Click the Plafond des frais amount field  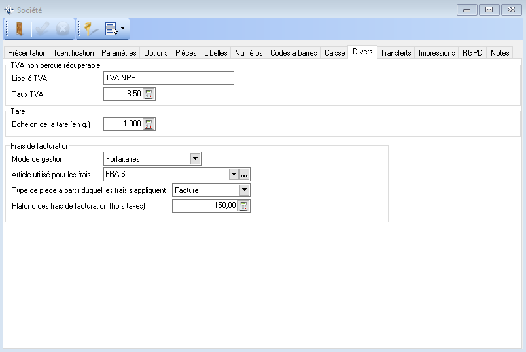[204, 206]
